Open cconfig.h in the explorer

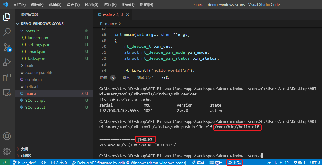(x=34, y=79)
